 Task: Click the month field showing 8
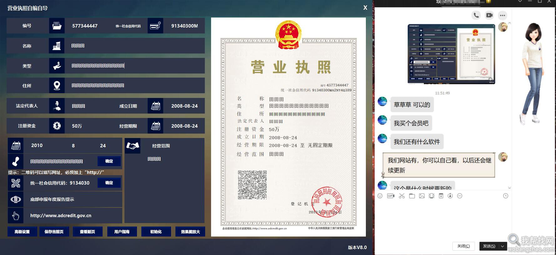pos(73,145)
